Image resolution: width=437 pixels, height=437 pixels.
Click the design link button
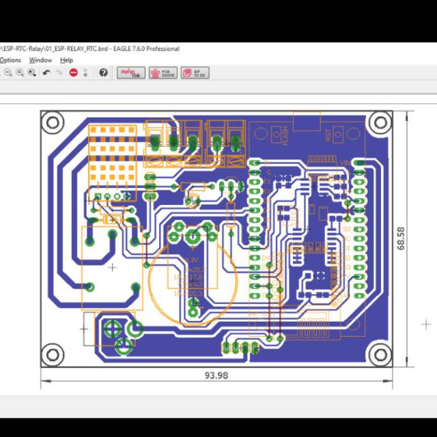131,73
